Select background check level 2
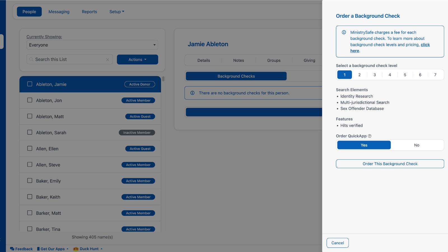 (360, 75)
